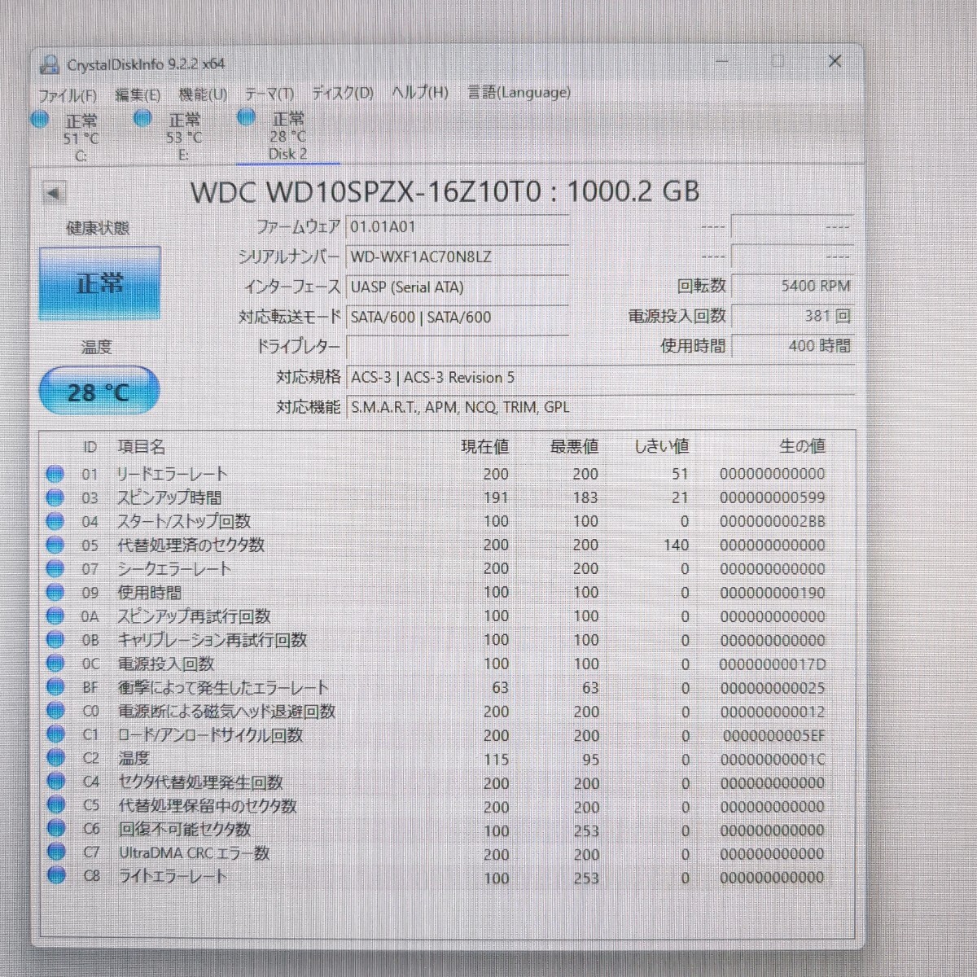977x977 pixels.
Task: Open the 機能(U) menu
Action: [203, 94]
